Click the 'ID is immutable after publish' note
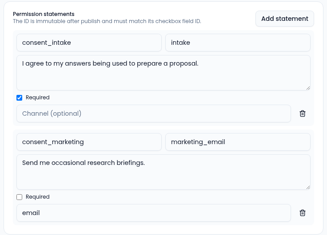Screen dimensions: 327x235 pos(107,21)
